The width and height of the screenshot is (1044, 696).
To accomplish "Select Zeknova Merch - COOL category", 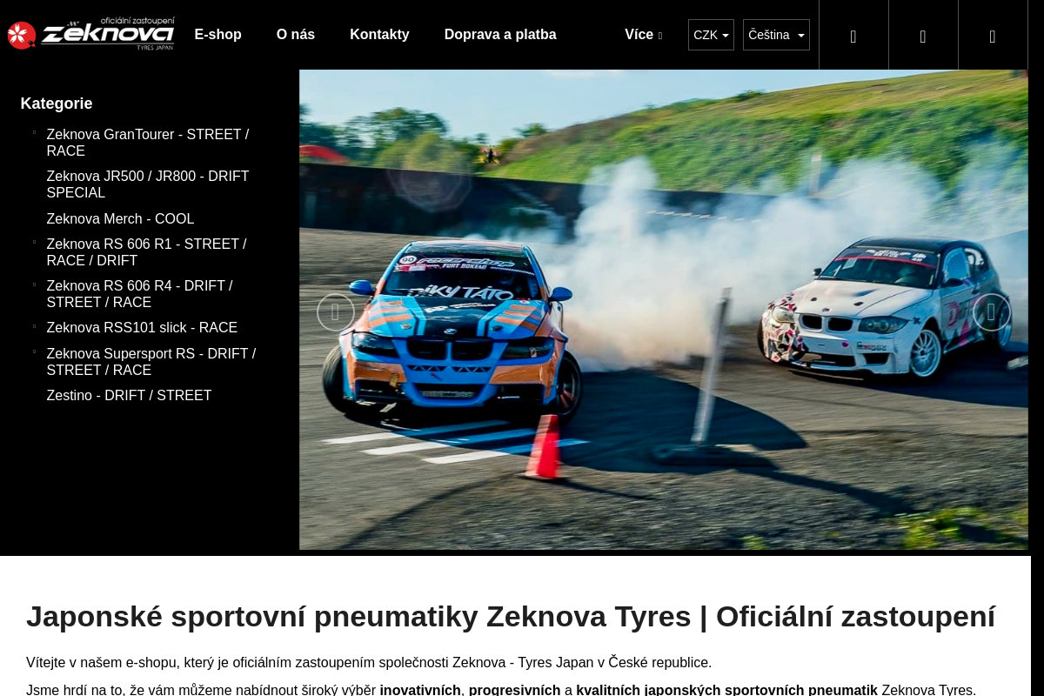I will click(120, 218).
